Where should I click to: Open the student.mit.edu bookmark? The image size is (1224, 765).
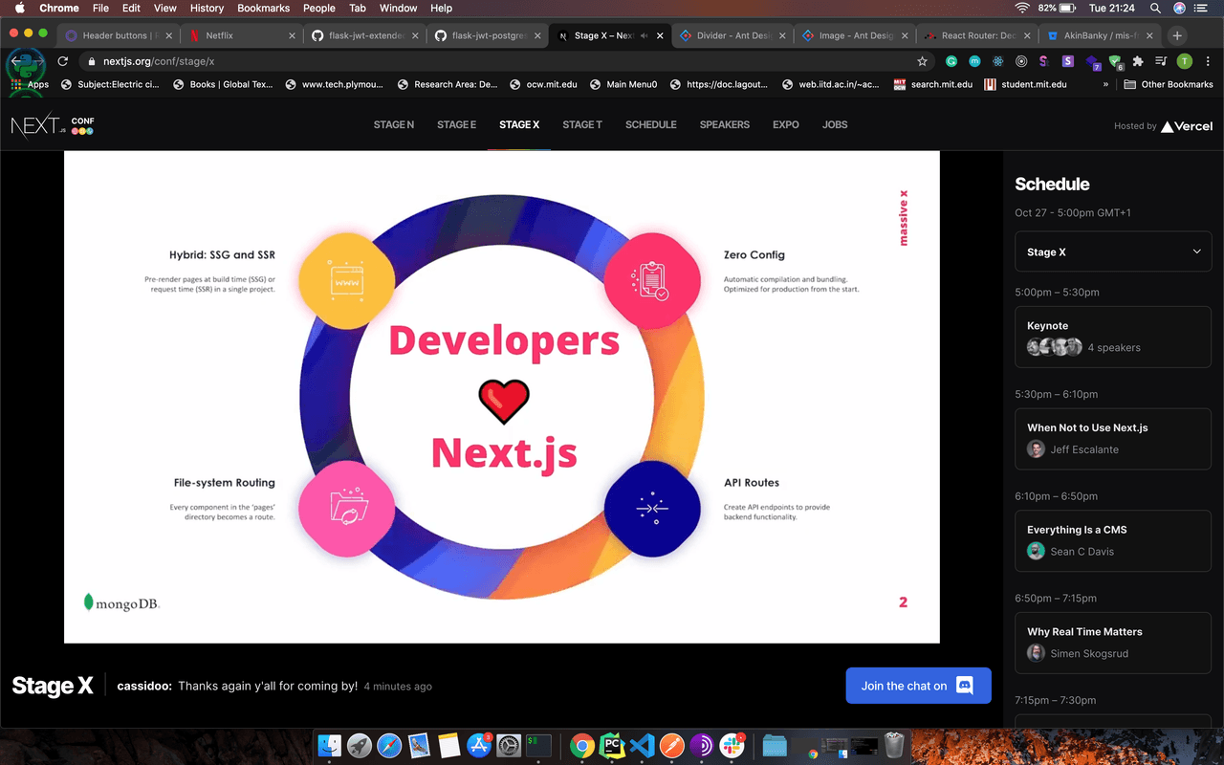pyautogui.click(x=1025, y=84)
